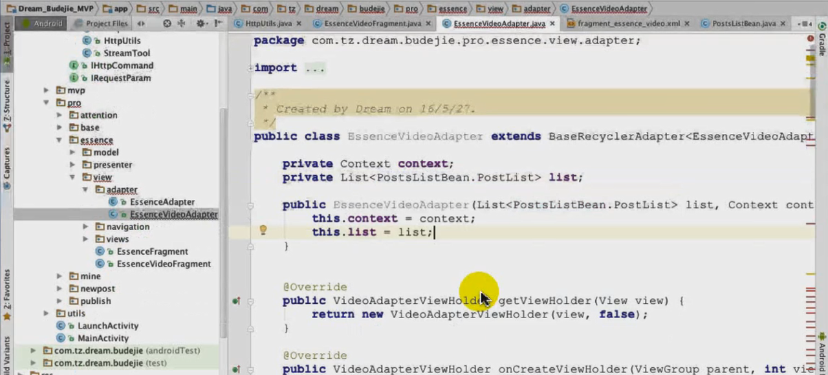Expand the mvp package
Screen dimensions: 828x375
pos(46,91)
